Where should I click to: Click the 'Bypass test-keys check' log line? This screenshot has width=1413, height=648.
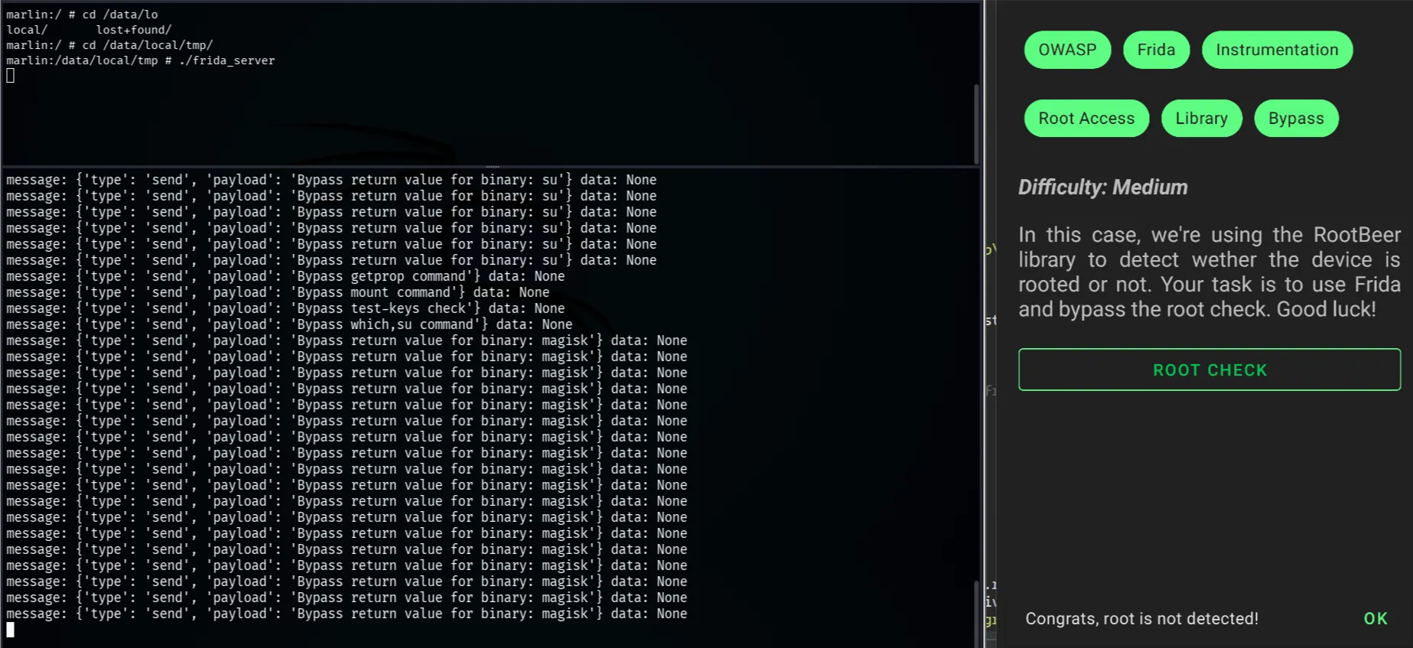pyautogui.click(x=285, y=308)
